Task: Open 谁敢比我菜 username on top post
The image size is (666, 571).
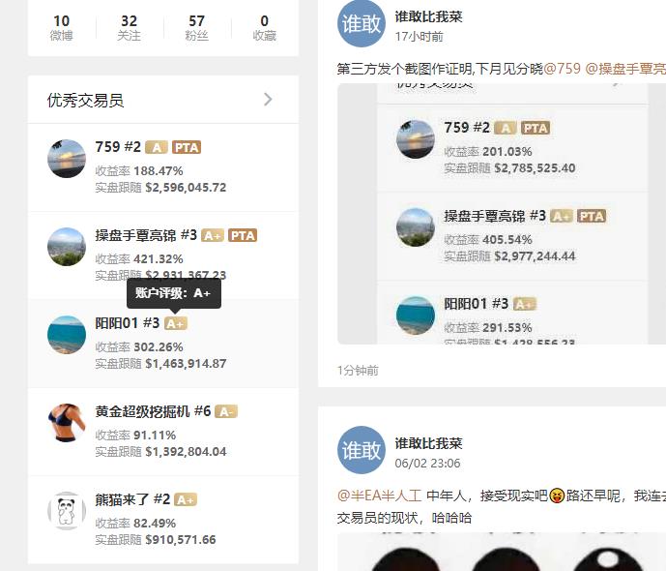Action: 428,16
